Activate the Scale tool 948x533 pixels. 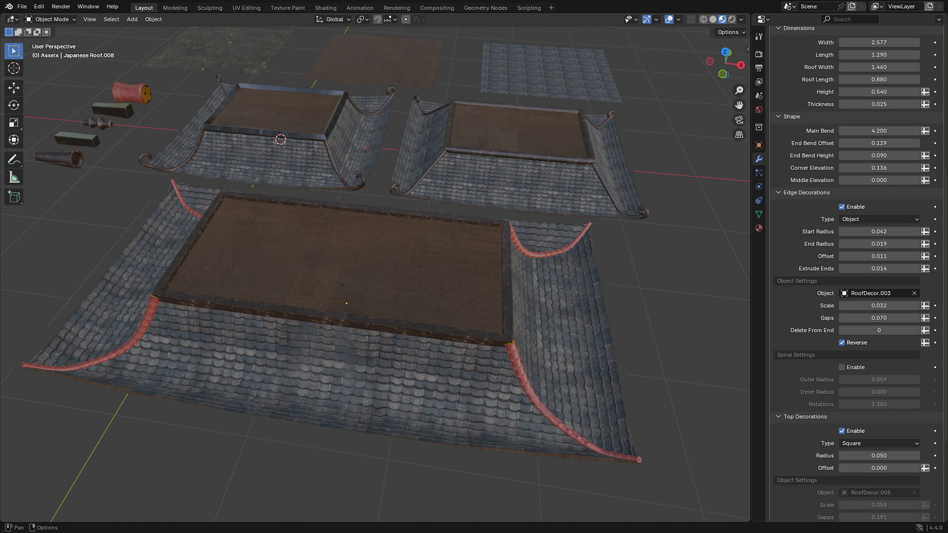click(14, 123)
